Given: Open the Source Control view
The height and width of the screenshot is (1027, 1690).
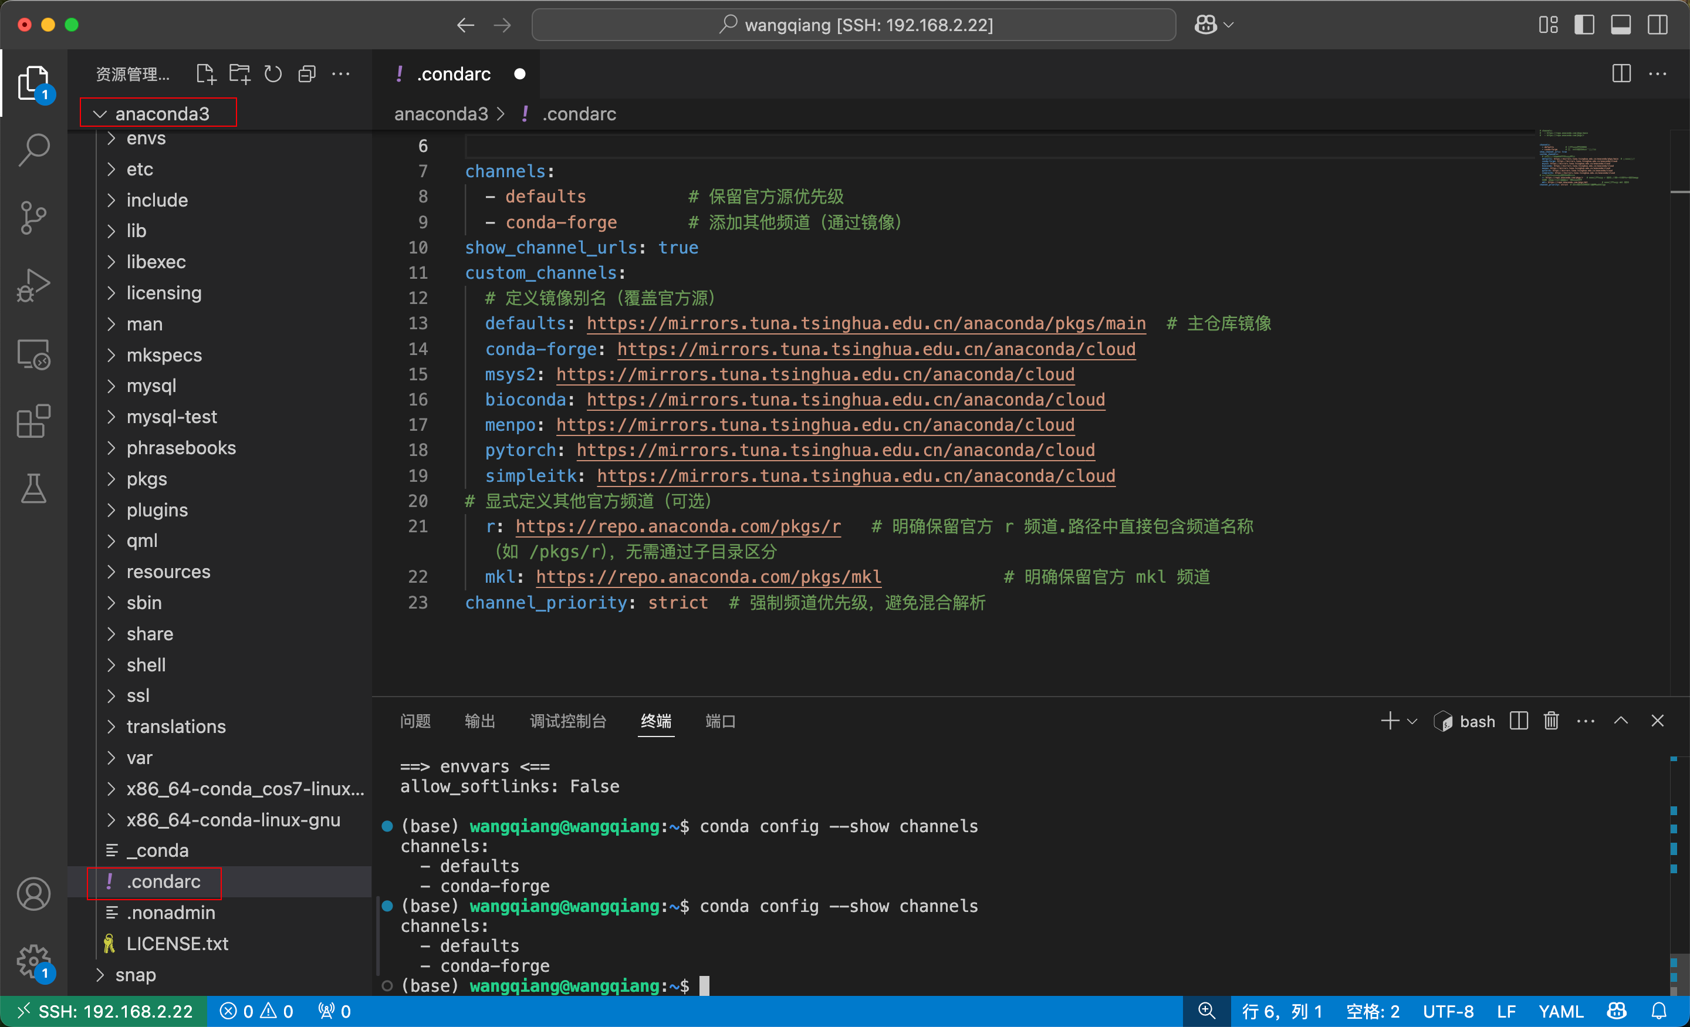Looking at the screenshot, I should coord(33,218).
